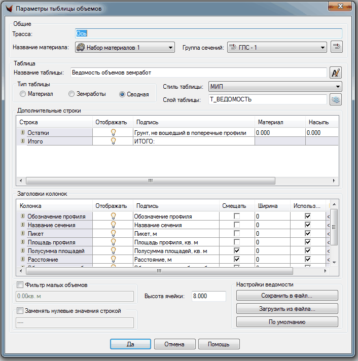Open the Название материала dropdown

(x=124, y=48)
